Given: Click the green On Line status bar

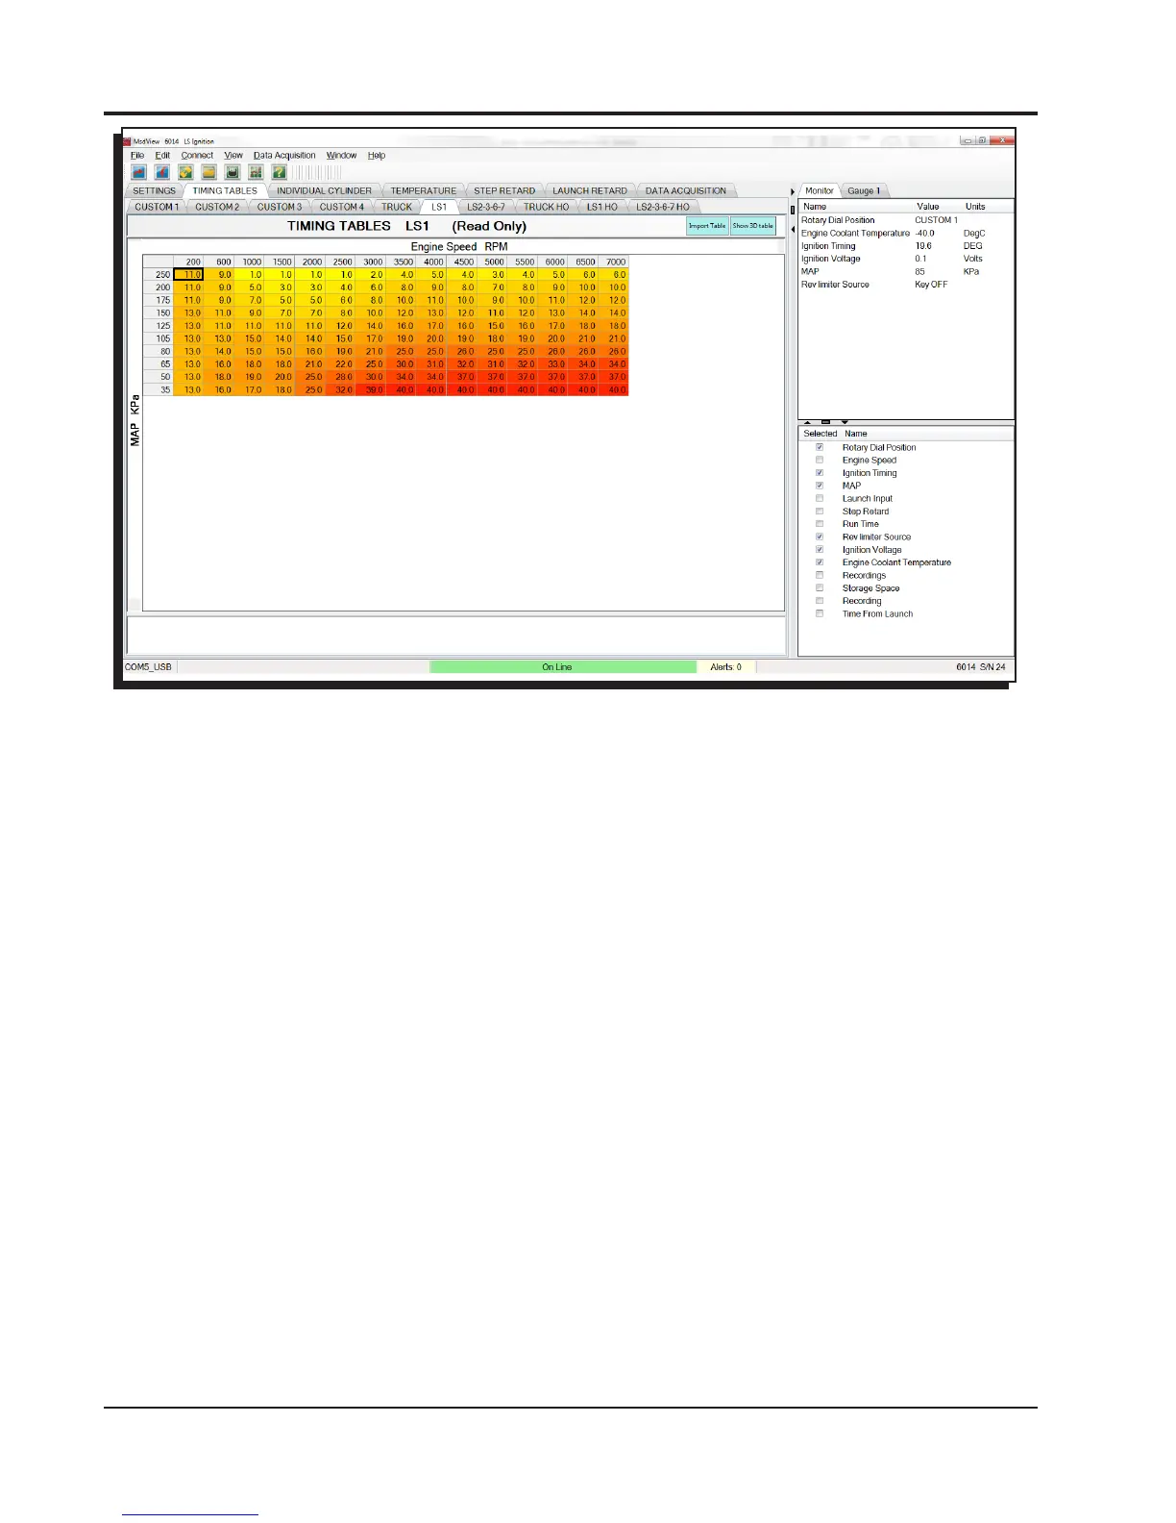Looking at the screenshot, I should (563, 666).
